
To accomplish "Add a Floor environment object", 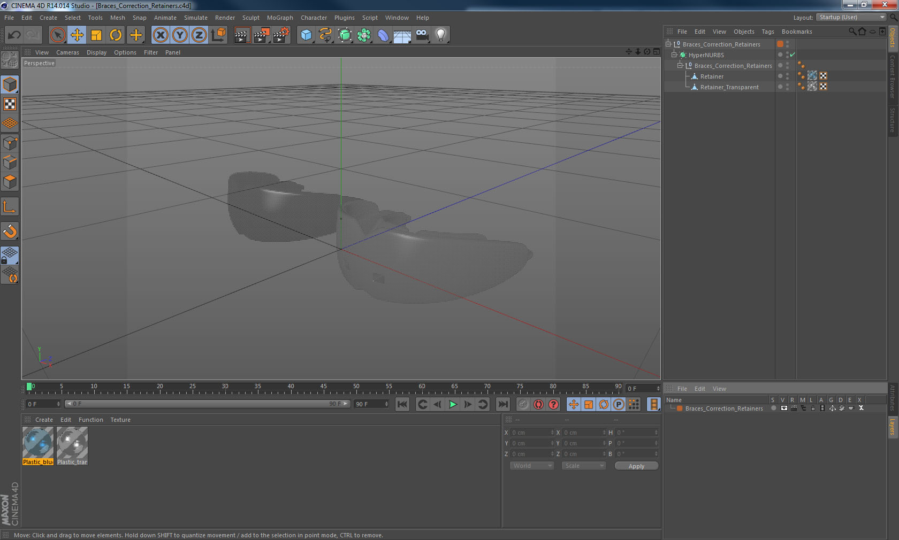I will pos(402,35).
